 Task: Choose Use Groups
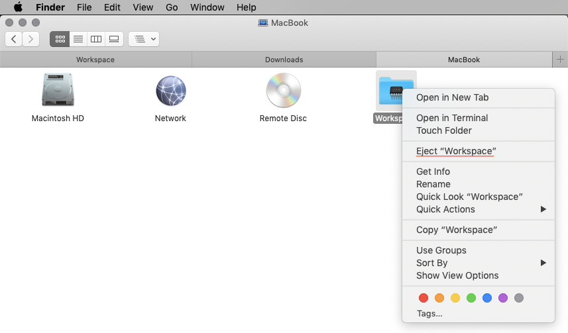pyautogui.click(x=479, y=250)
